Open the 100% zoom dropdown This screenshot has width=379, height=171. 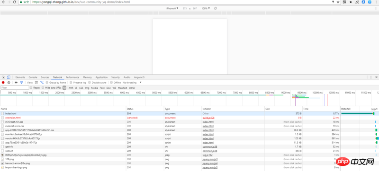coord(206,8)
